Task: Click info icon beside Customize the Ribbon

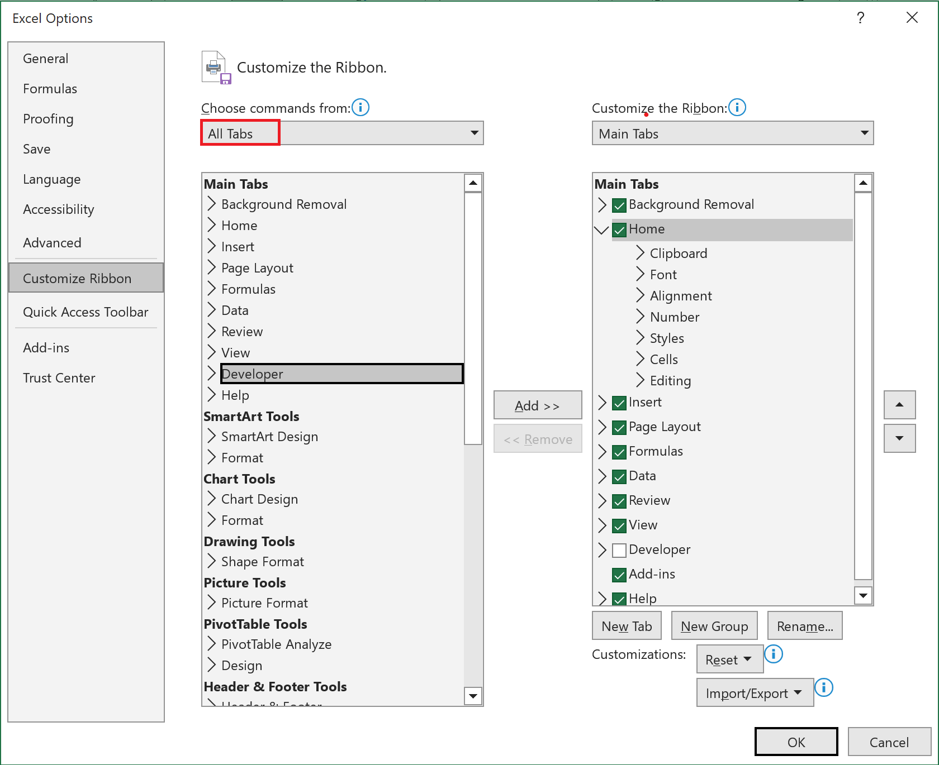Action: (x=737, y=107)
